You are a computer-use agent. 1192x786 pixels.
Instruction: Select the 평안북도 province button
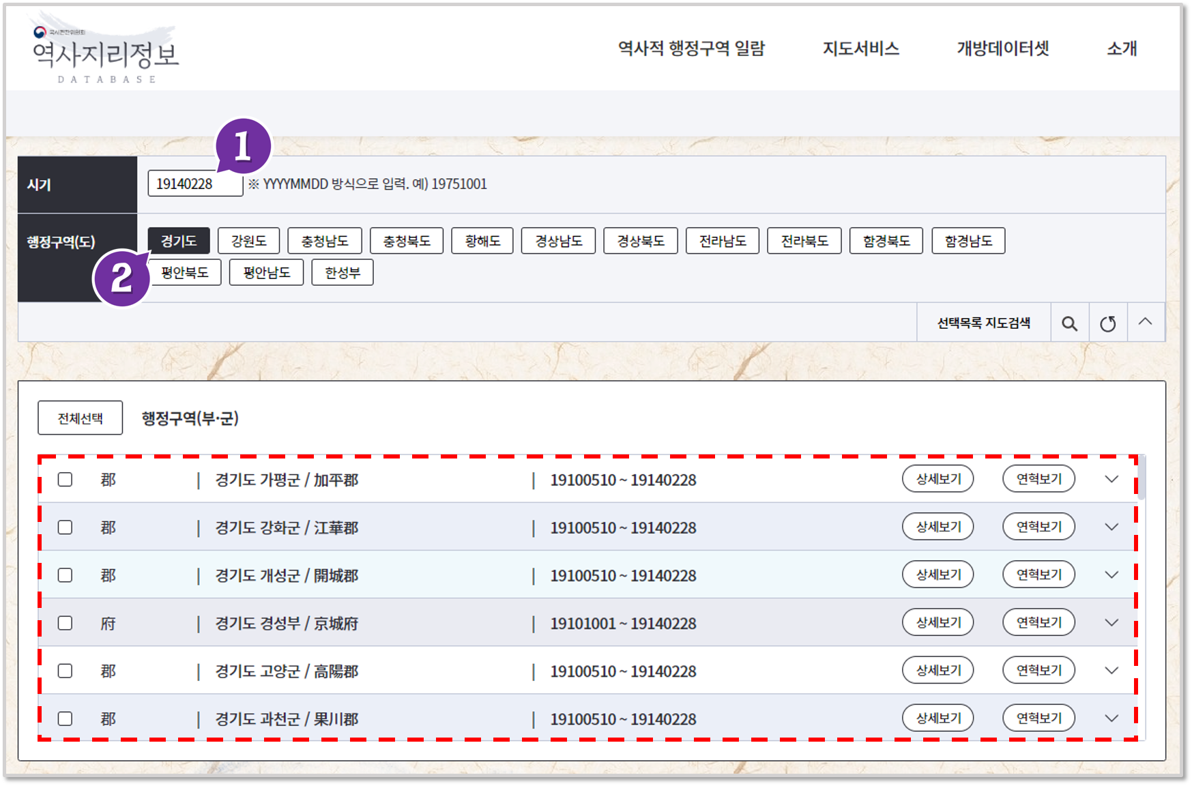point(184,272)
